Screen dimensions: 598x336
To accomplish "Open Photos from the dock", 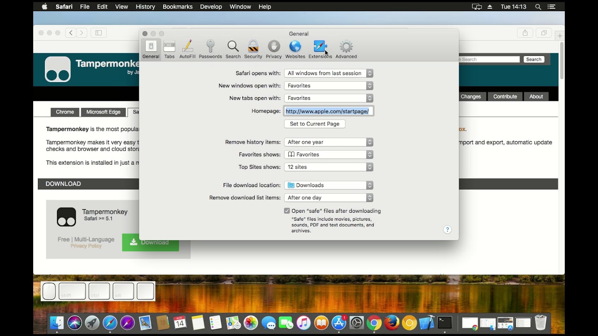I will [x=251, y=322].
